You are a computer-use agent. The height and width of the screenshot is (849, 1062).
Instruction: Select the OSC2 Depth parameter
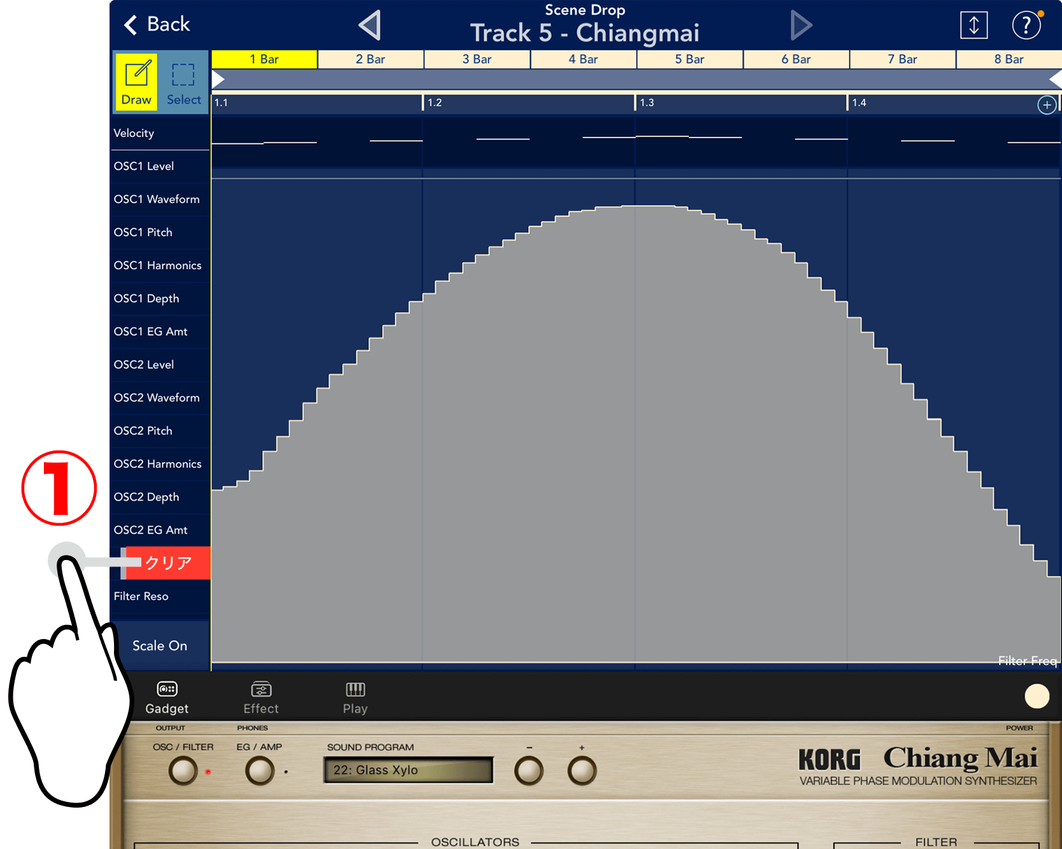(160, 497)
